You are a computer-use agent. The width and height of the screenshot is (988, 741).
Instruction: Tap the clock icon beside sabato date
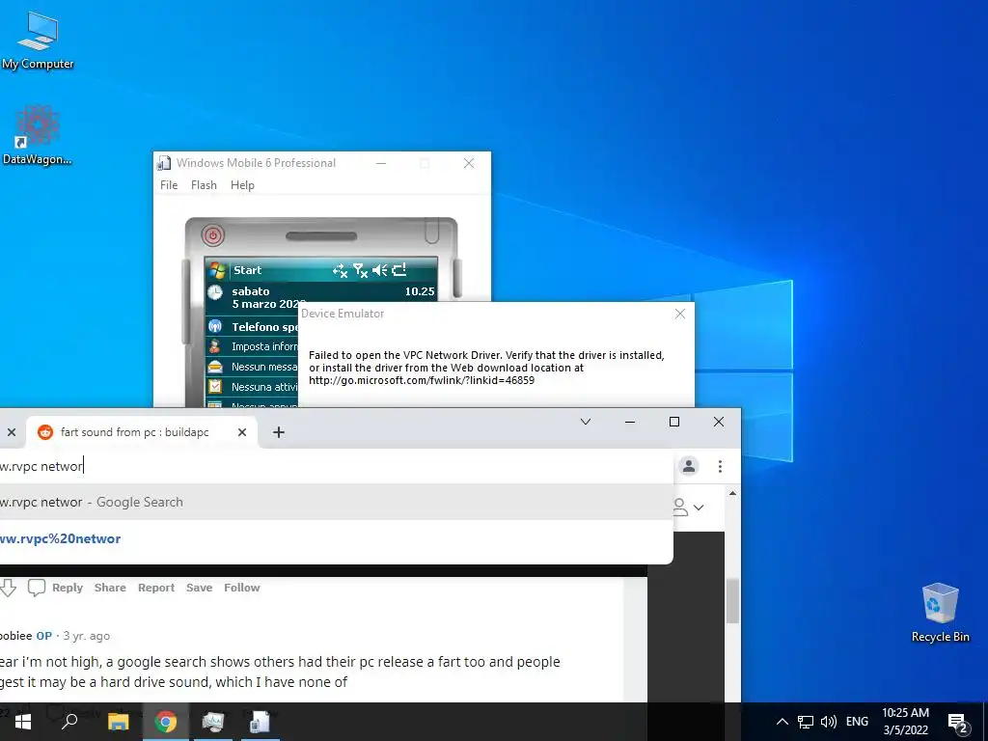click(x=215, y=292)
